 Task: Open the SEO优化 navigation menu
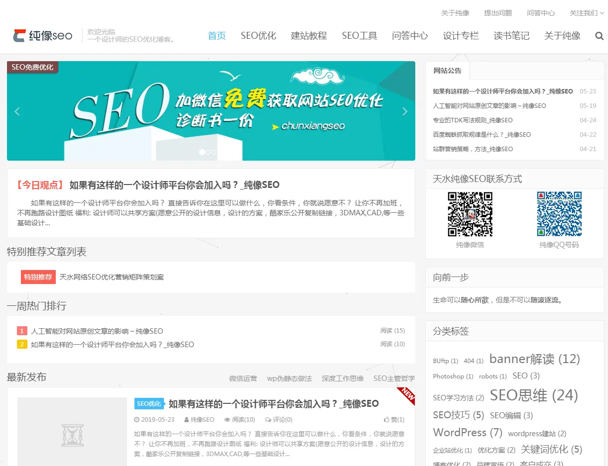click(x=258, y=36)
